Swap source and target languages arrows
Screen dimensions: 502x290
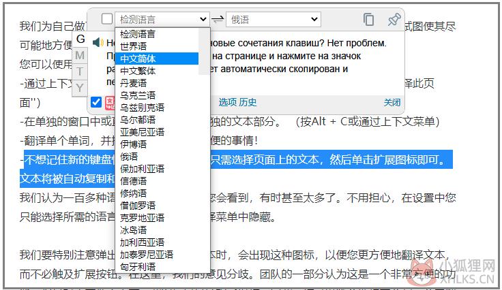pyautogui.click(x=218, y=20)
